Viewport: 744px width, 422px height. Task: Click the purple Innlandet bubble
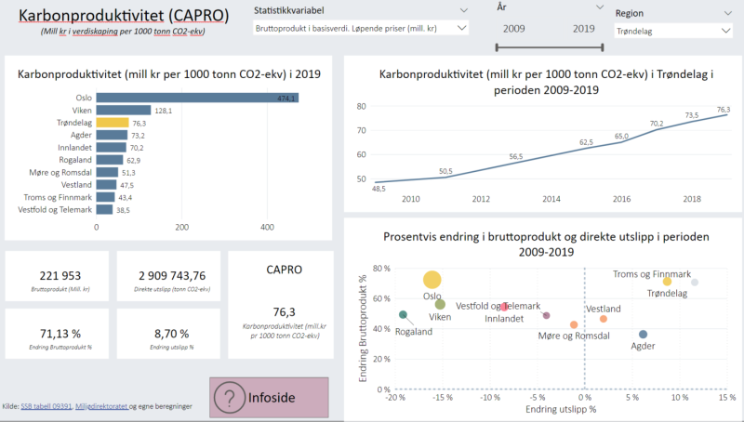coord(546,316)
